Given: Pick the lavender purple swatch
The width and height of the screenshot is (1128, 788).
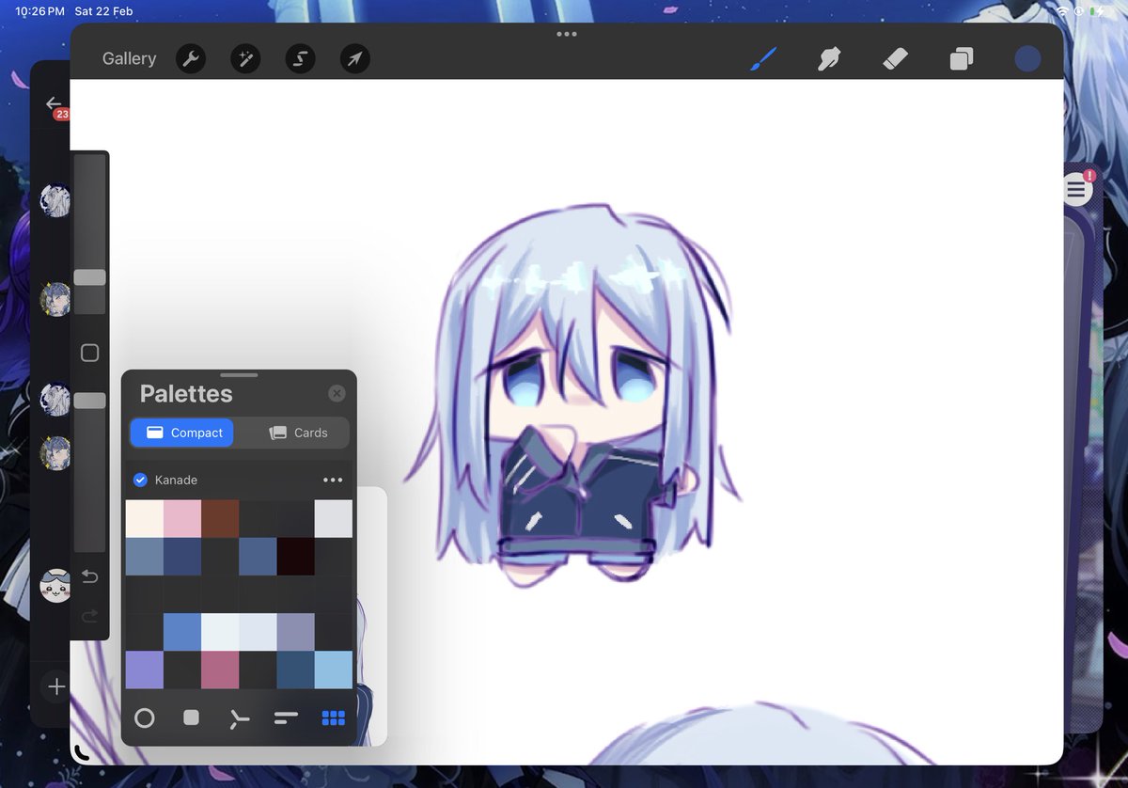Looking at the screenshot, I should tap(144, 670).
